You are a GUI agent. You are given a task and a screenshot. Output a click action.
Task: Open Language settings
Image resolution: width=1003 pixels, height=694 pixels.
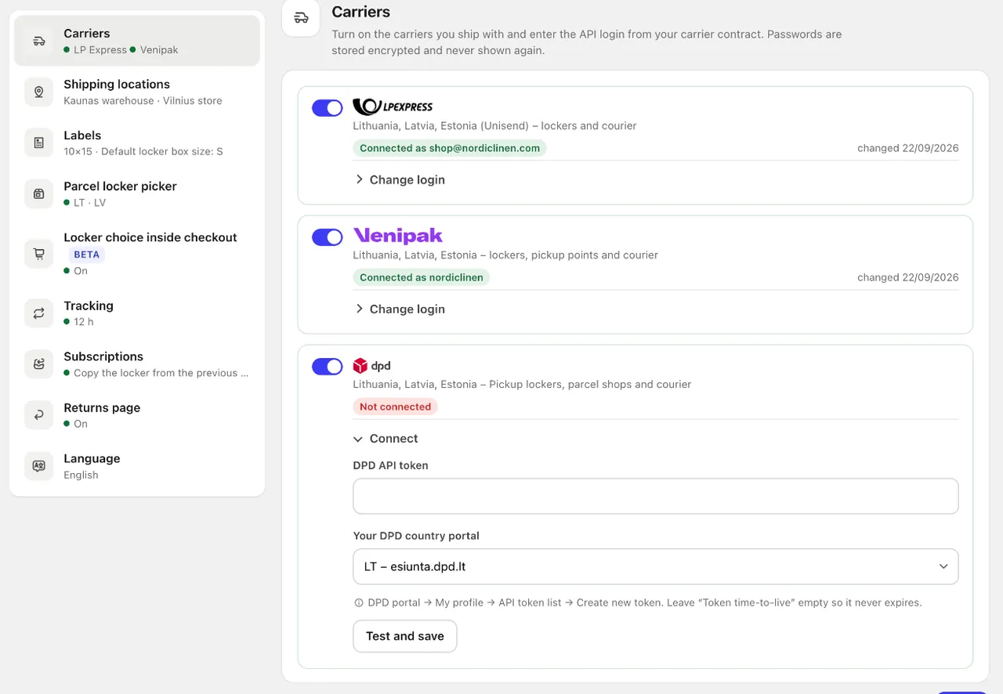[137, 466]
